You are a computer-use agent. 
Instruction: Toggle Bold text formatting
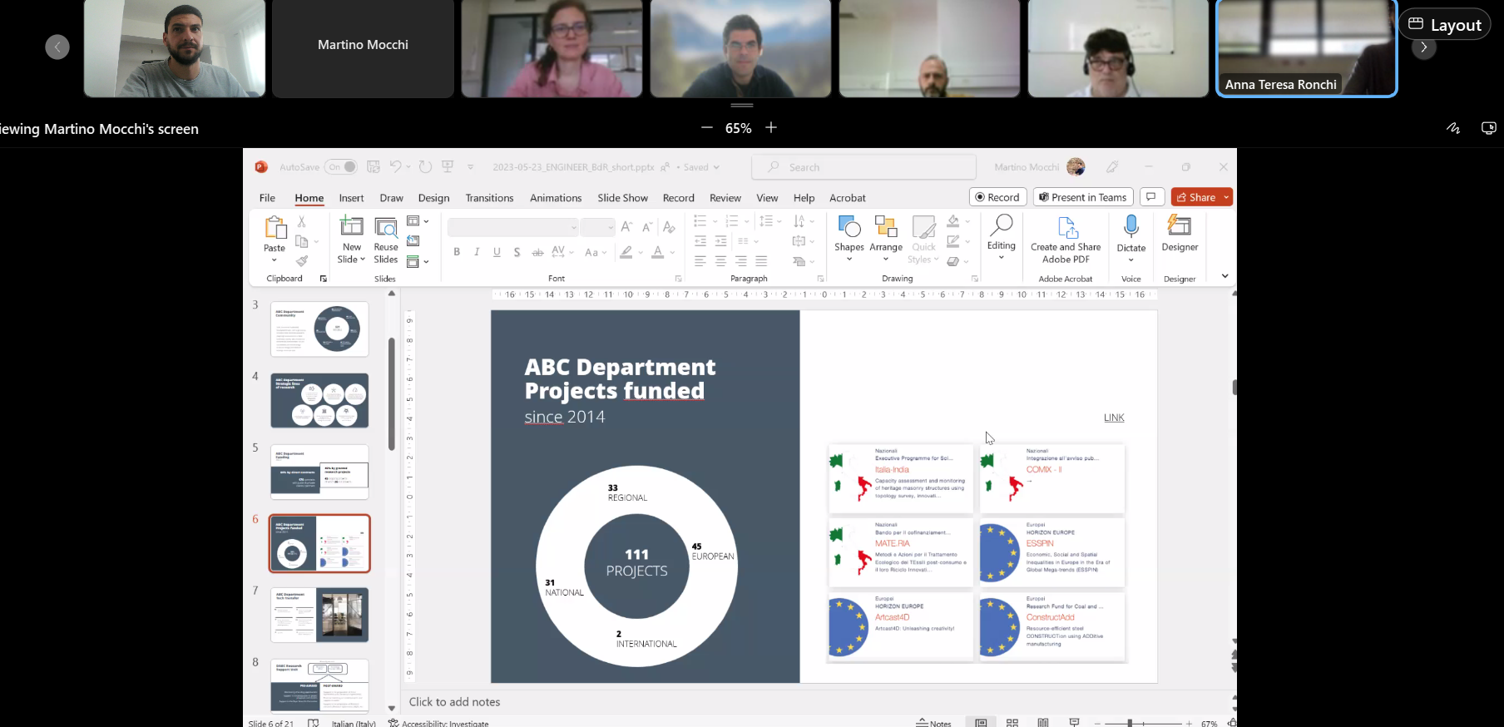pos(457,252)
